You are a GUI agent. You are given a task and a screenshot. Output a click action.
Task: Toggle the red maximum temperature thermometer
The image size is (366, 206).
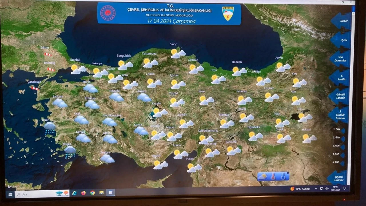(273, 176)
